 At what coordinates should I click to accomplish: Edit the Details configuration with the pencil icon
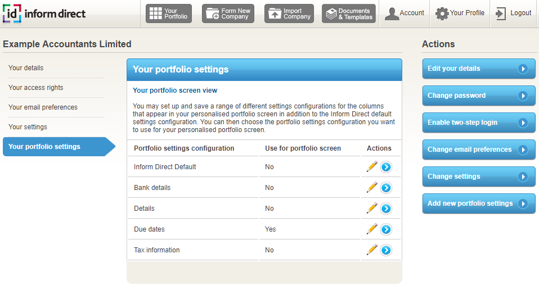point(371,208)
